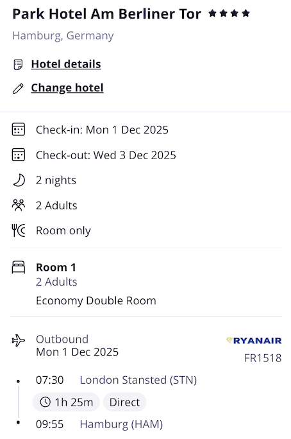Open the Change hotel link

point(67,88)
